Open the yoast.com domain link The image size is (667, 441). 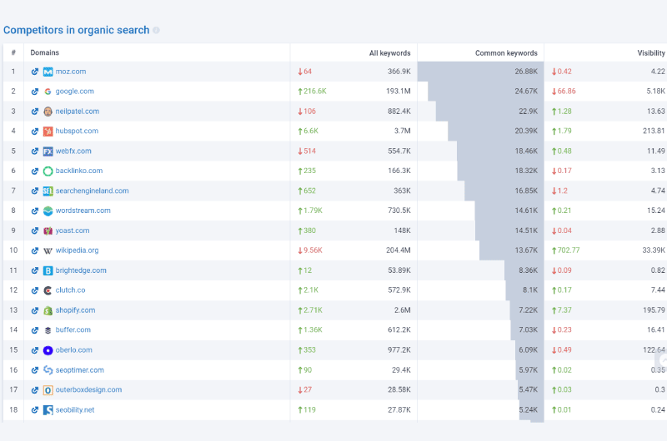[x=73, y=230]
